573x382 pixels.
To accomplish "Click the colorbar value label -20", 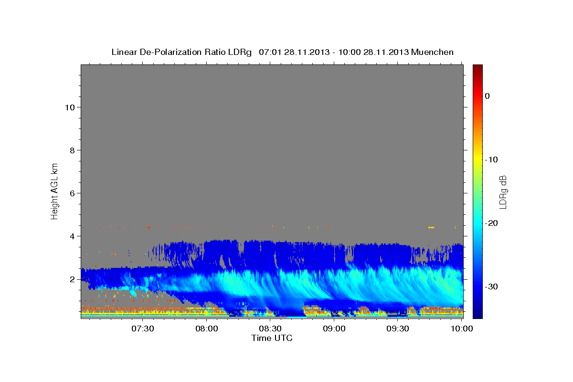I will [x=492, y=223].
